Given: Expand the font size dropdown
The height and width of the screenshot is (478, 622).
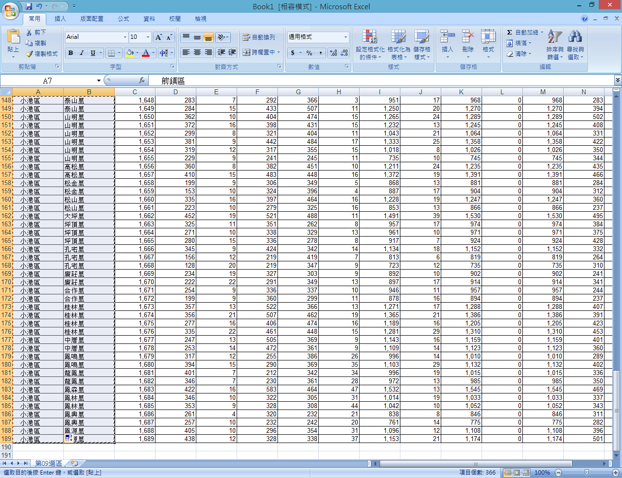Looking at the screenshot, I should pos(148,37).
